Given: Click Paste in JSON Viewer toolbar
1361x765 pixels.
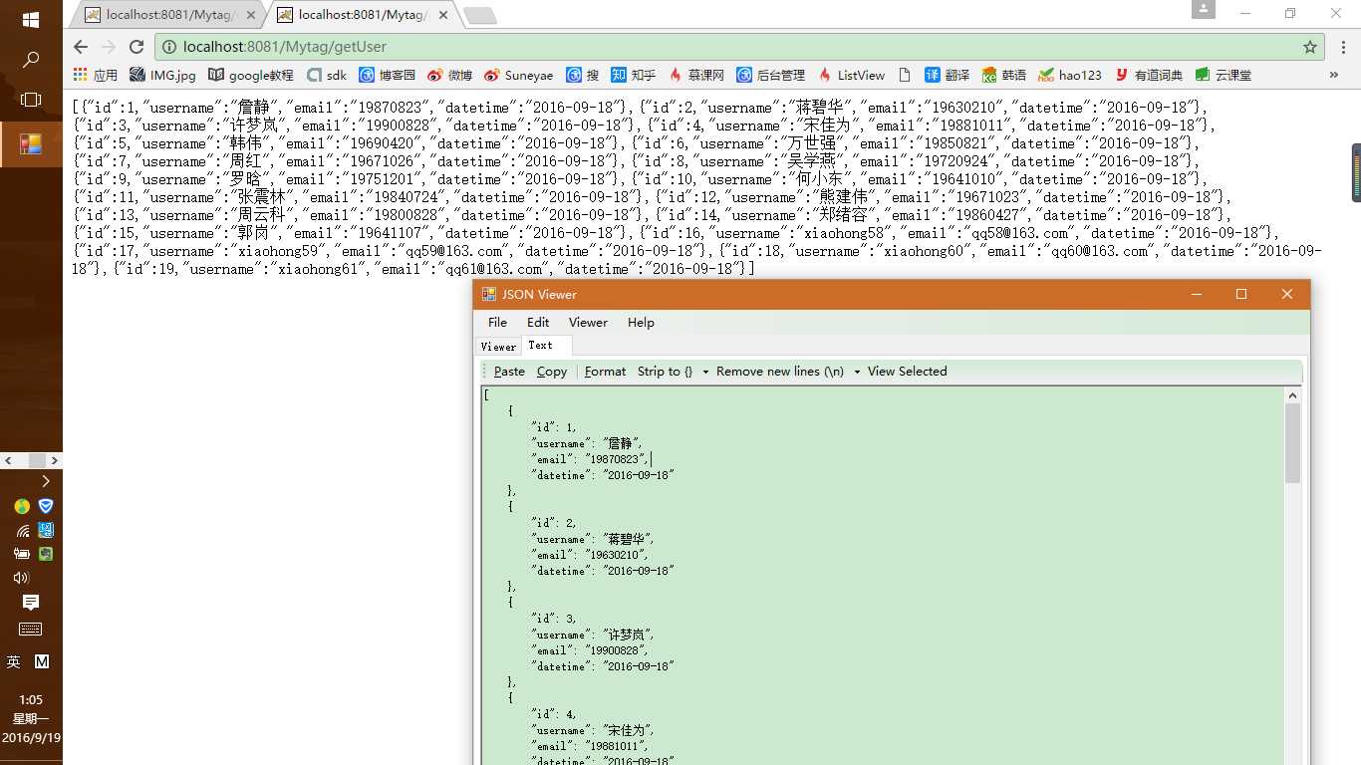Looking at the screenshot, I should (509, 372).
